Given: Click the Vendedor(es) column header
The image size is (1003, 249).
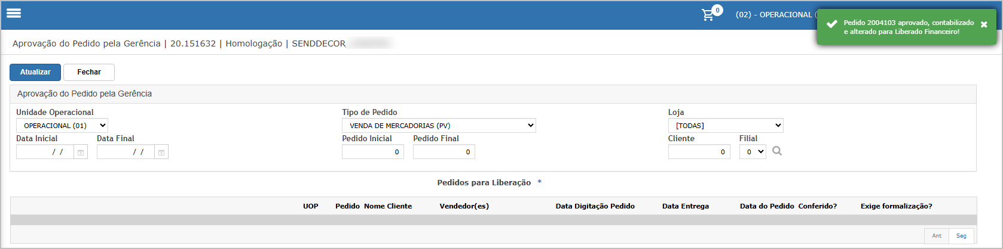Looking at the screenshot, I should pos(464,206).
